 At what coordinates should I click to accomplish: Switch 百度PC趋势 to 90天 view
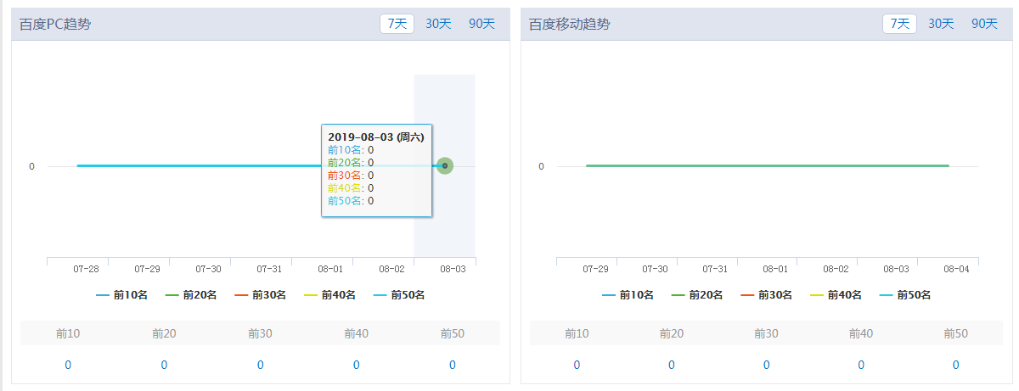[481, 24]
